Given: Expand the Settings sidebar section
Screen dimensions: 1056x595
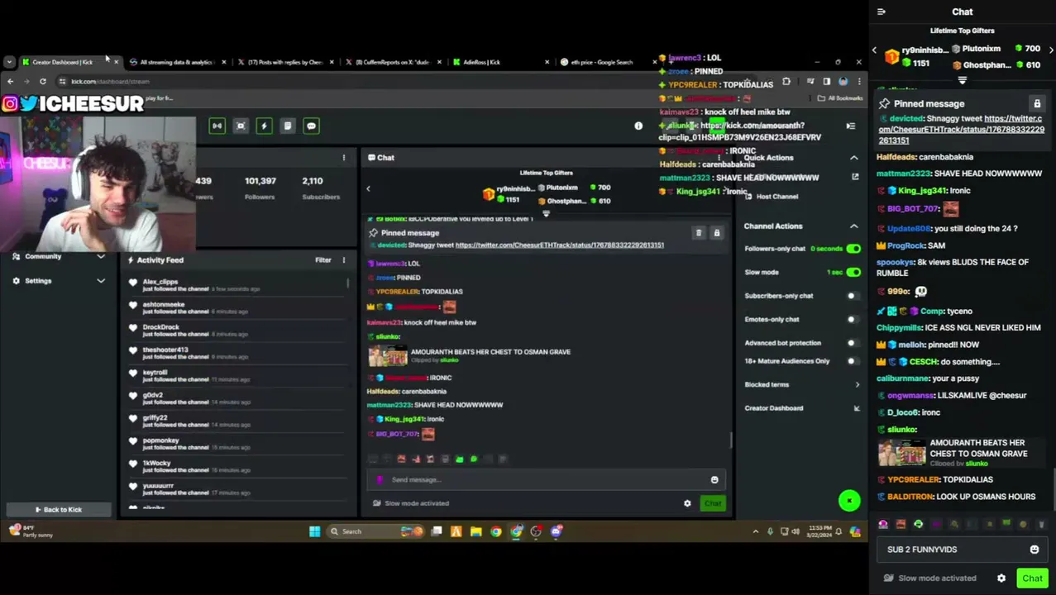Looking at the screenshot, I should coord(101,281).
